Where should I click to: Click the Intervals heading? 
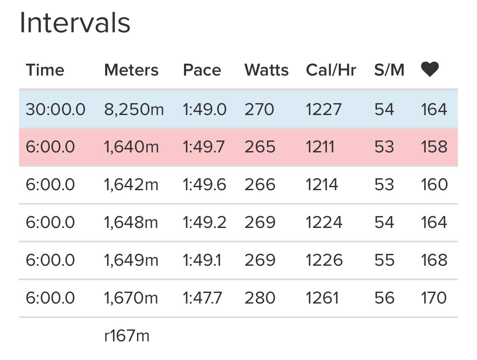75,23
